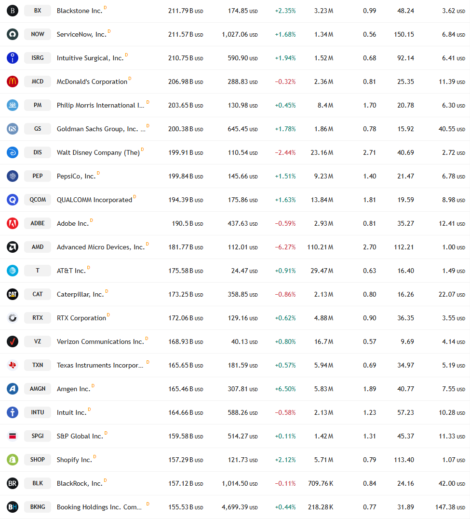Click the Walt Disney logo icon
This screenshot has width=470, height=519.
point(13,152)
